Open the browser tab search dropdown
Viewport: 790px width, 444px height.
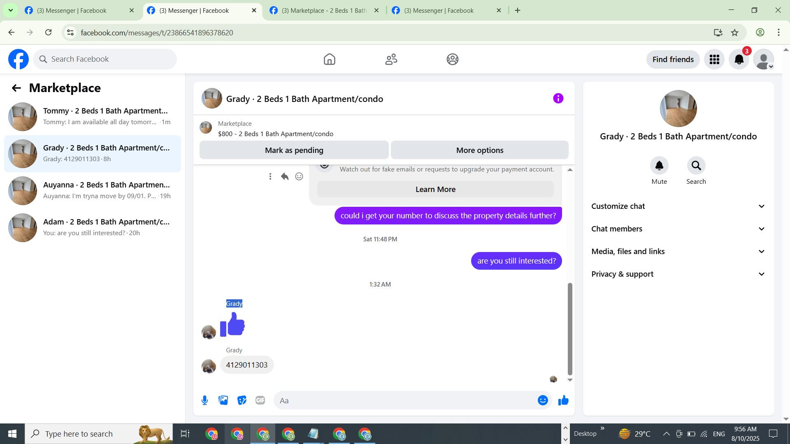[10, 10]
